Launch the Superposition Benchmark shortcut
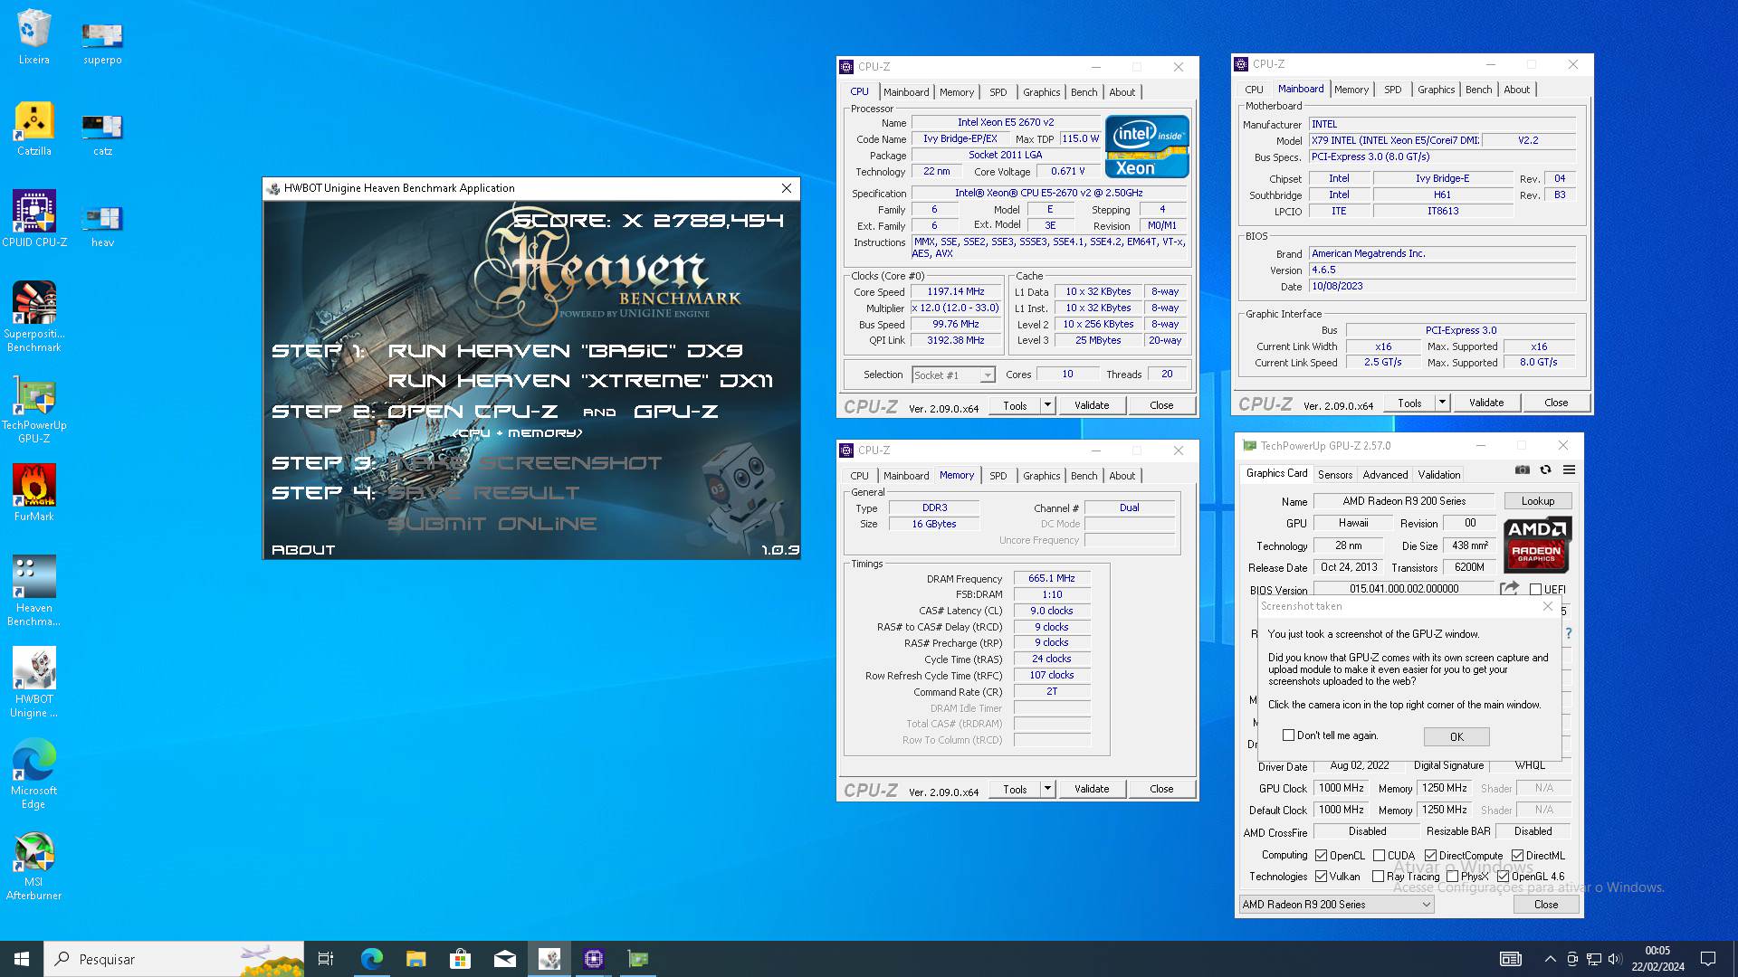1738x977 pixels. (x=33, y=317)
